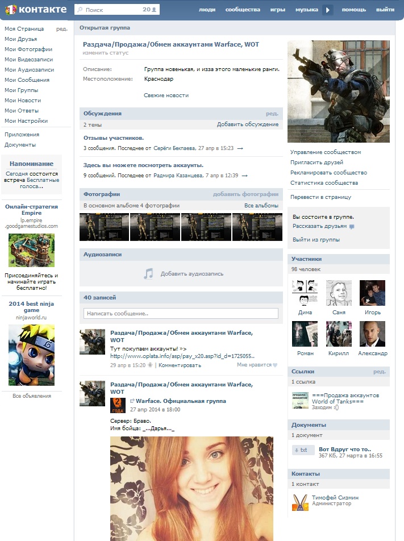Open member Игорь's avatar
This screenshot has height=541, width=404.
(372, 293)
